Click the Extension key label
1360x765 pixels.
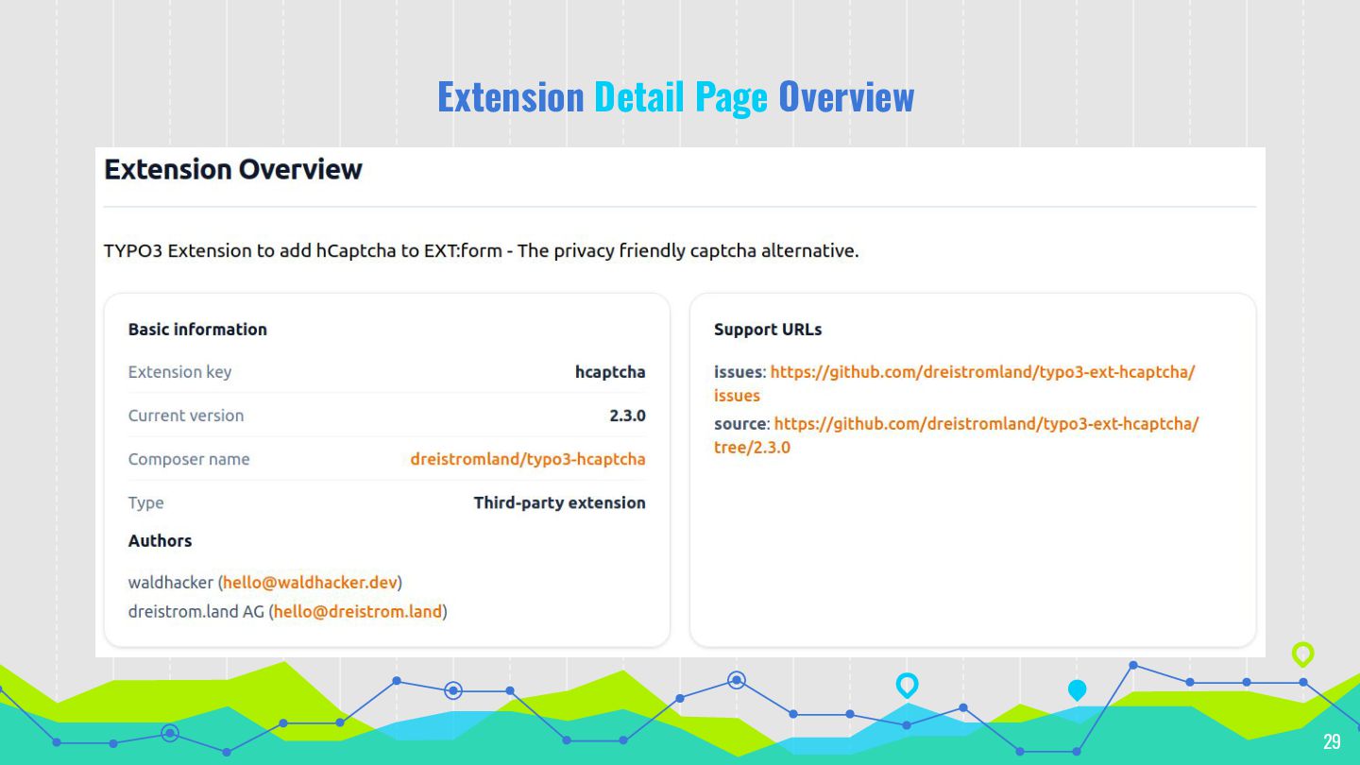point(179,372)
